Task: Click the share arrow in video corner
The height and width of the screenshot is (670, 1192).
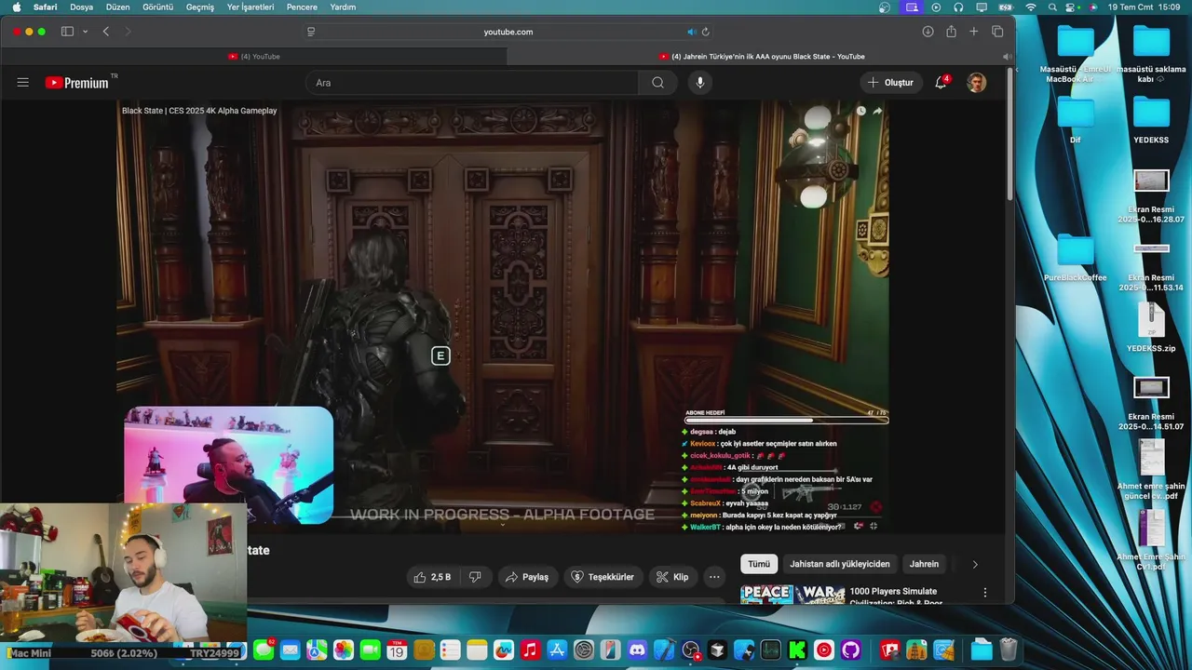Action: [x=877, y=111]
